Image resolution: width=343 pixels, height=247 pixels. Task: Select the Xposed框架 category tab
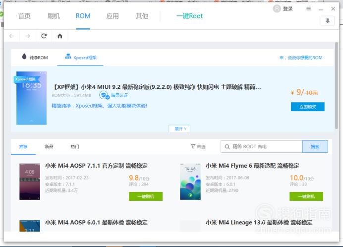(x=80, y=58)
